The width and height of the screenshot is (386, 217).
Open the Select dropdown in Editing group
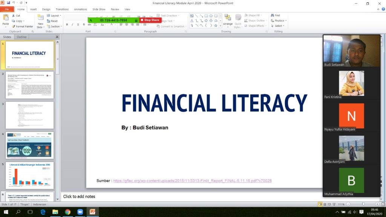point(279,26)
